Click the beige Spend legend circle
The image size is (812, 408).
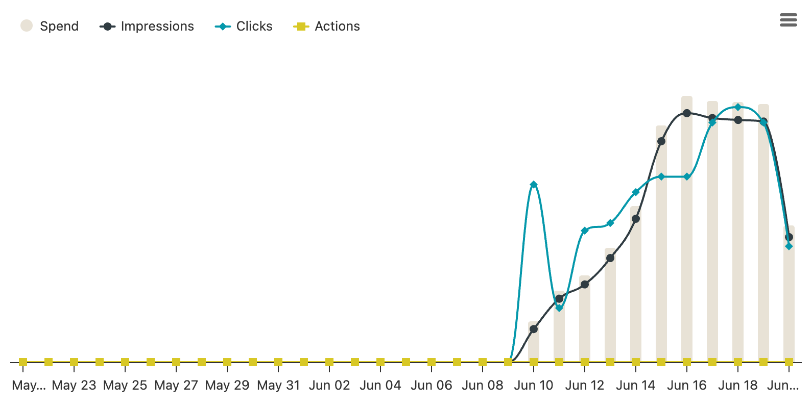pos(27,26)
